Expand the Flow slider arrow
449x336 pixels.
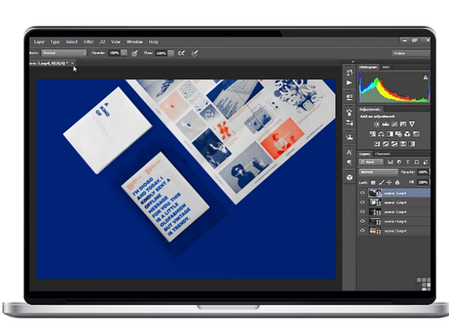[171, 53]
